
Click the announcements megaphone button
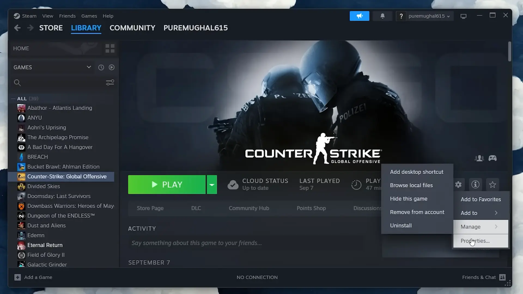[x=359, y=16]
